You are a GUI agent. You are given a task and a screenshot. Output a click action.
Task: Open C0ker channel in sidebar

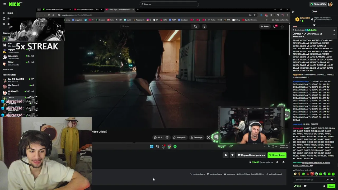[x=18, y=63]
